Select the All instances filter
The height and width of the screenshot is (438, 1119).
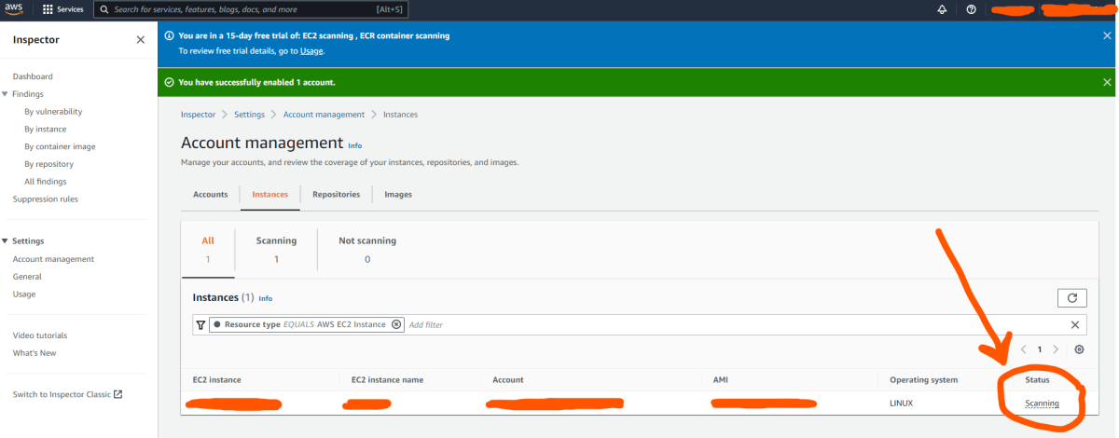point(208,249)
